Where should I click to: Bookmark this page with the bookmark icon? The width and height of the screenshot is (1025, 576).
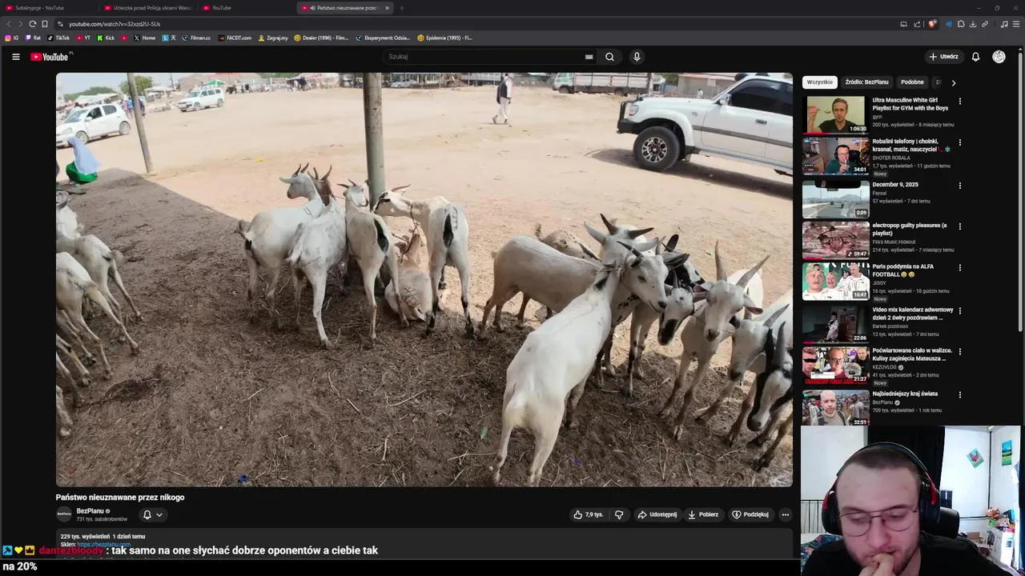[x=45, y=24]
